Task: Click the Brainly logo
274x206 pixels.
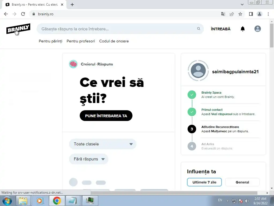Action: (18, 29)
